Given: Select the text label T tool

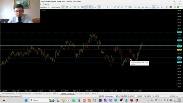Looking at the screenshot, I should coord(126,7).
